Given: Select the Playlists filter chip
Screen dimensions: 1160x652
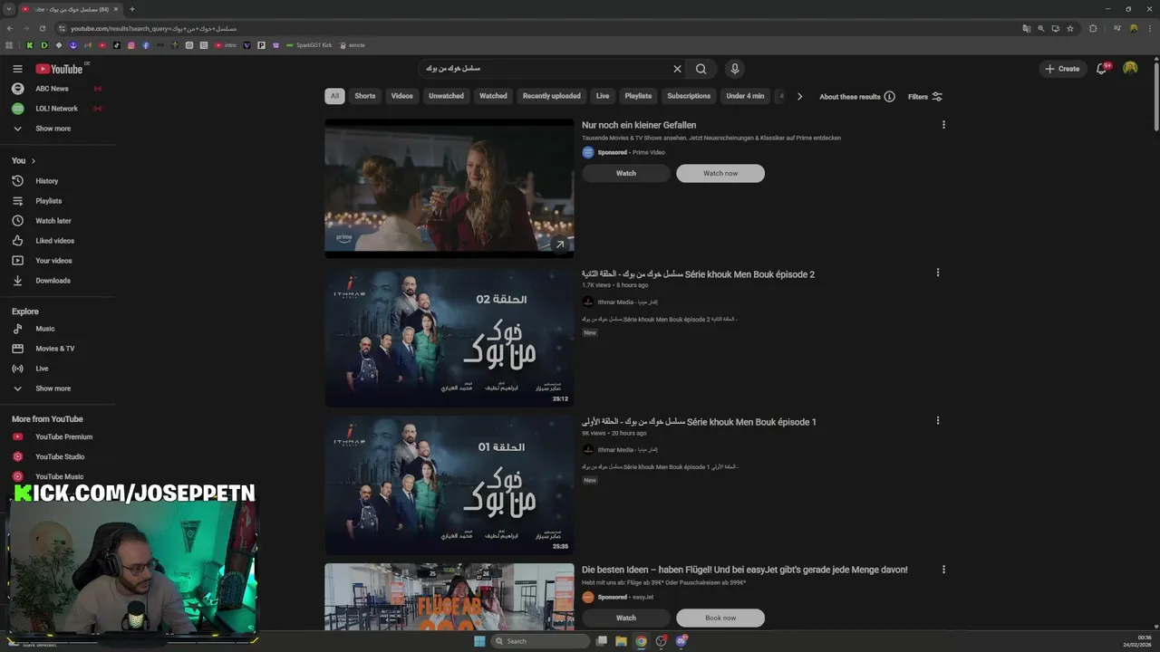Looking at the screenshot, I should point(638,96).
